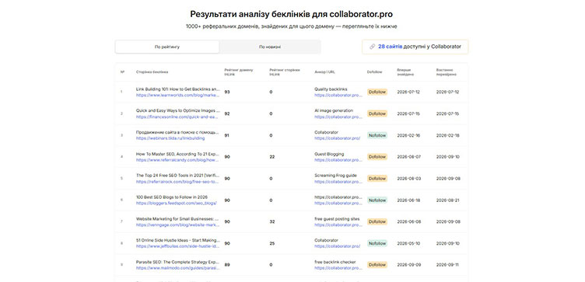This screenshot has height=282, width=585.
Task: Click the 'Вперше знайдено' column header
Action: pyautogui.click(x=405, y=72)
